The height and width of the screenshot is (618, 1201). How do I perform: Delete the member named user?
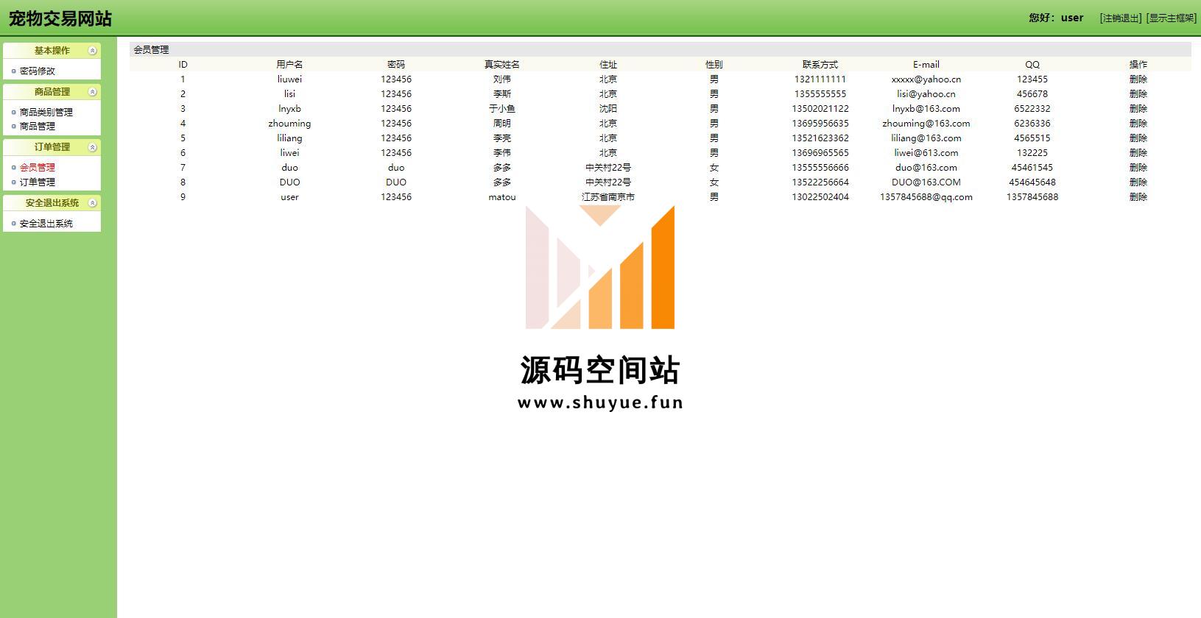[x=1138, y=197]
